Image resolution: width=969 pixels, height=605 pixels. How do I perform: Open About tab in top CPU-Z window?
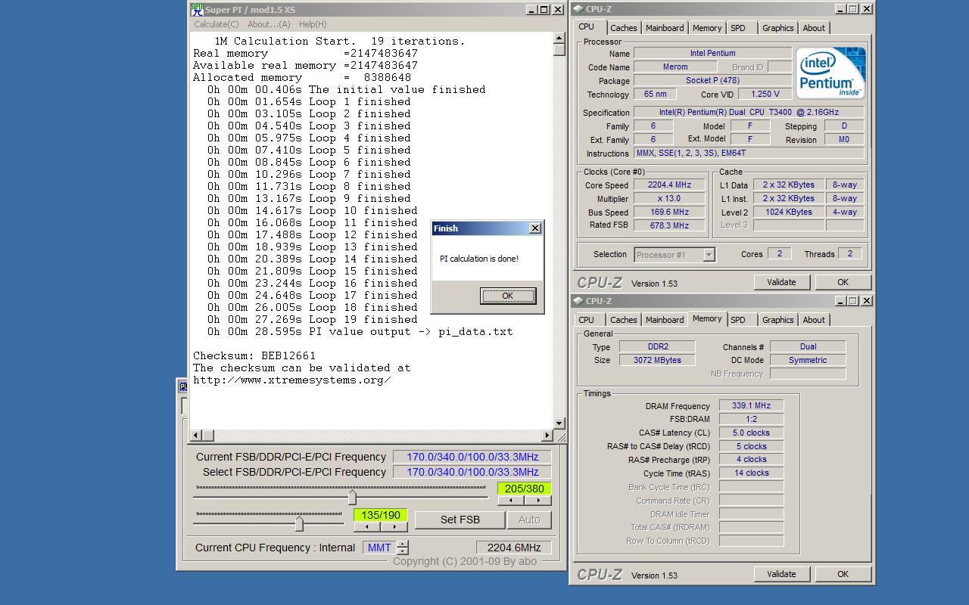(814, 28)
